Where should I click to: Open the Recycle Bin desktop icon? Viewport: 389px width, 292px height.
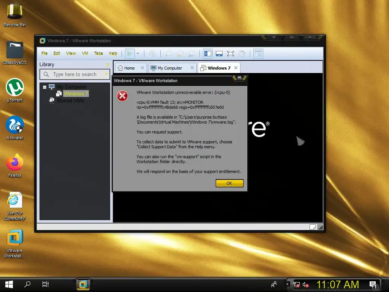[15, 15]
